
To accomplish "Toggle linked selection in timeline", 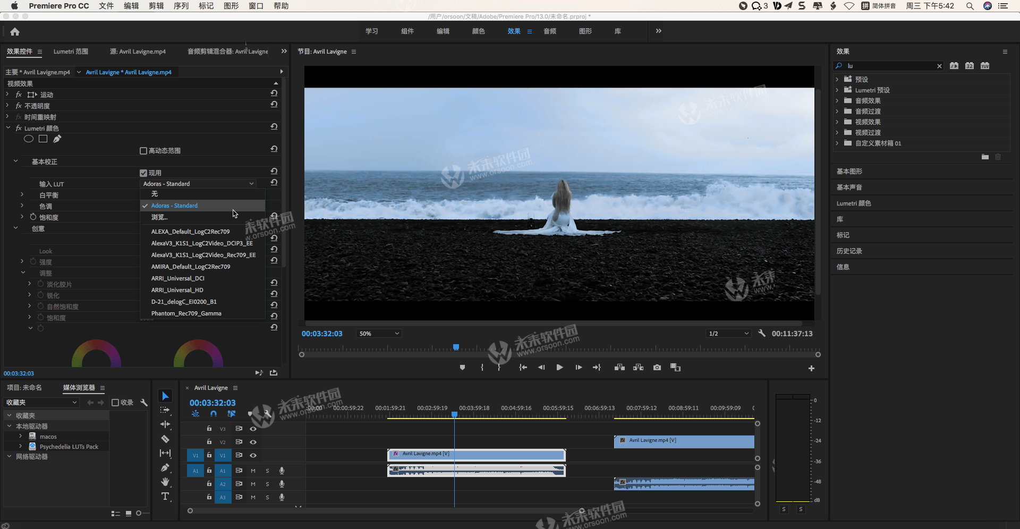I will (231, 414).
